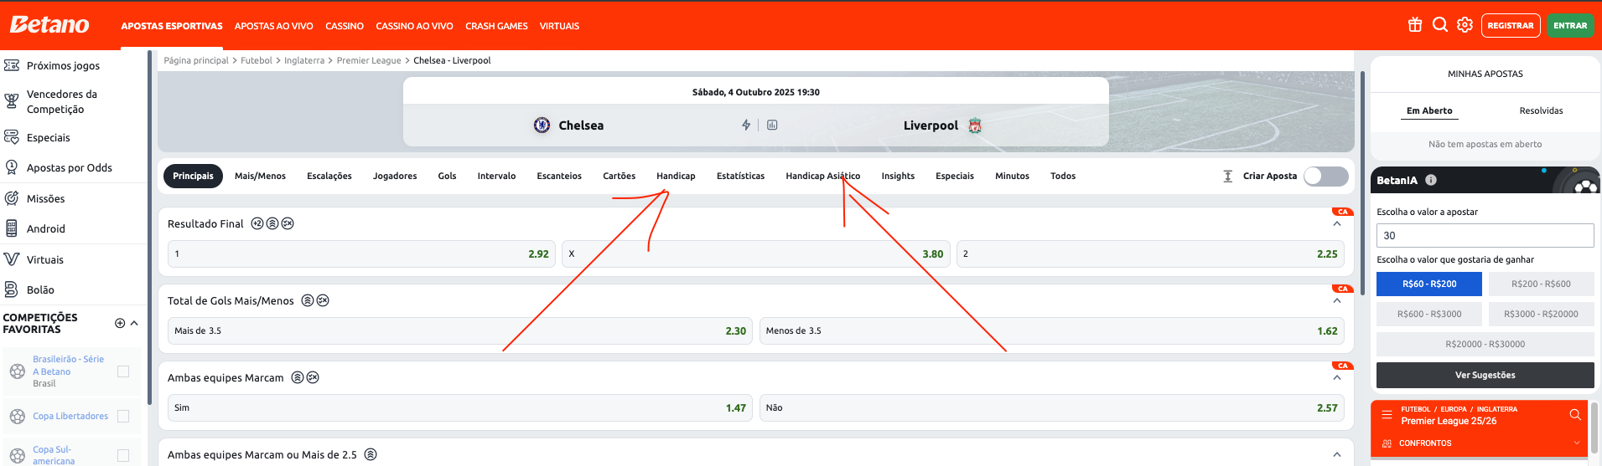Click the match statistics icon beside Chelsea
1602x466 pixels.
[772, 125]
